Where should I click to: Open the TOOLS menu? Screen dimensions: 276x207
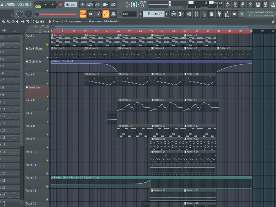click(20, 4)
